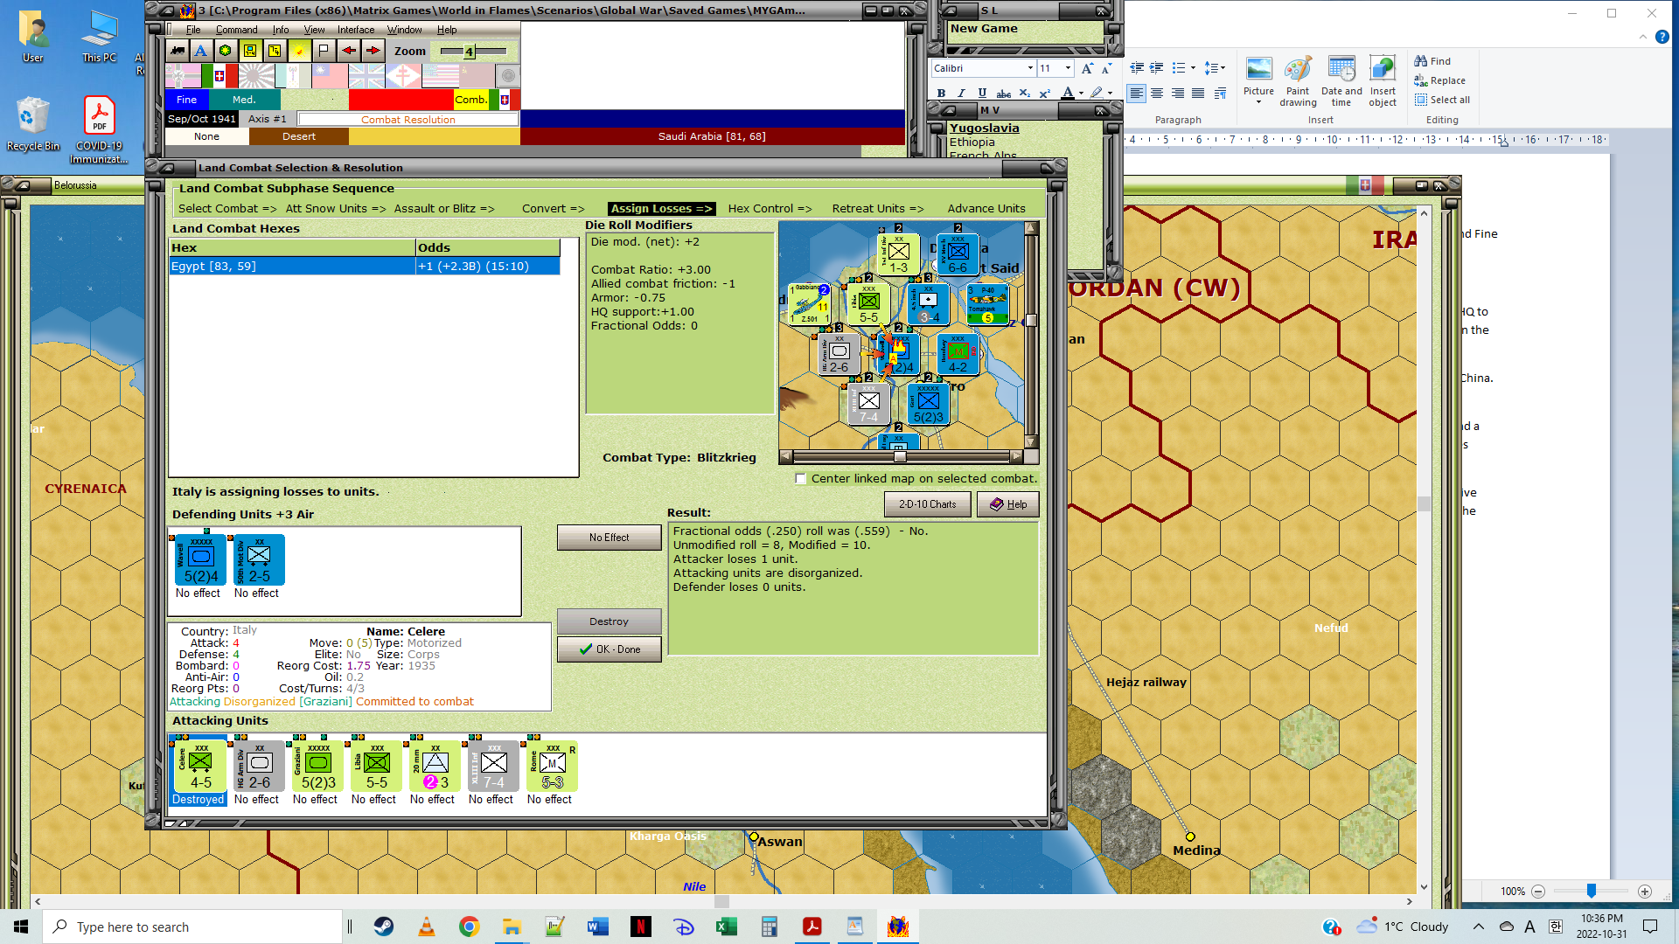Screen dimensions: 1679x944
Task: Click the yellow 74 numbers toolbar icon
Action: [x=275, y=51]
